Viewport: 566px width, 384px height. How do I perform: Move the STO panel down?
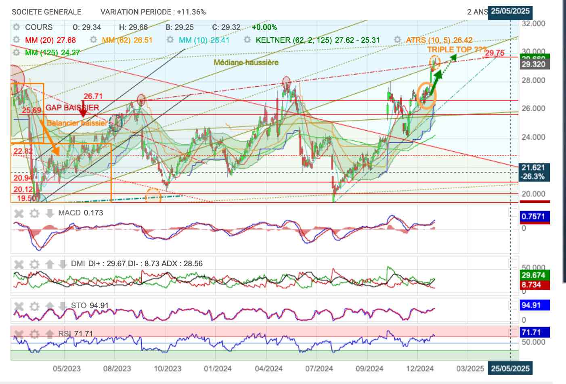click(62, 306)
